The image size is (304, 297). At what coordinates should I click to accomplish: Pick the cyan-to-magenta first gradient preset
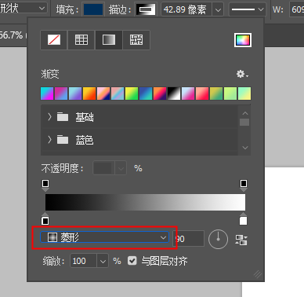click(x=47, y=93)
